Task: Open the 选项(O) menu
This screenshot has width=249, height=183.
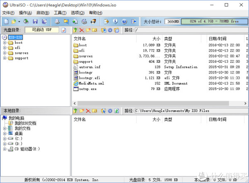Action: 78,13
